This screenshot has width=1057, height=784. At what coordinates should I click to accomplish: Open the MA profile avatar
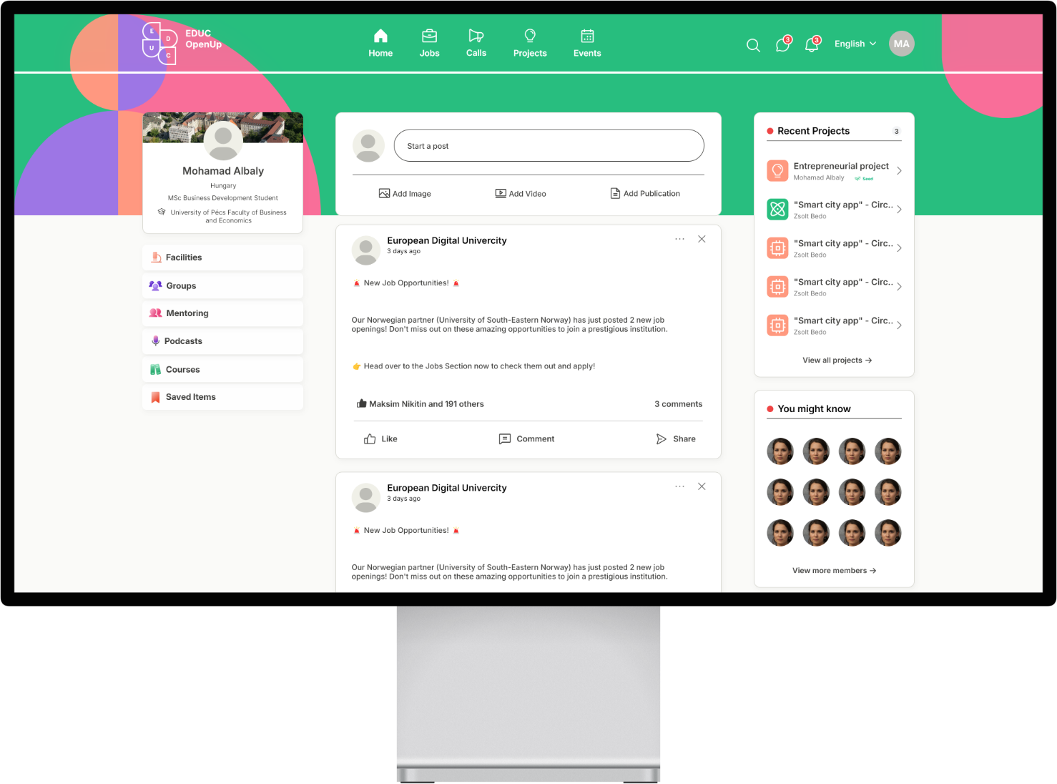click(901, 44)
